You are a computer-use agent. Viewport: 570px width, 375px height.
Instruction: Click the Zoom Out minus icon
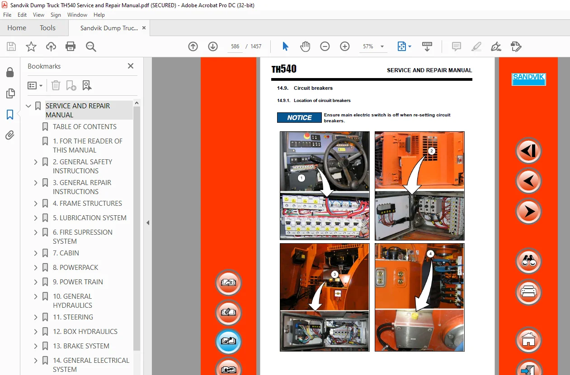click(x=325, y=46)
